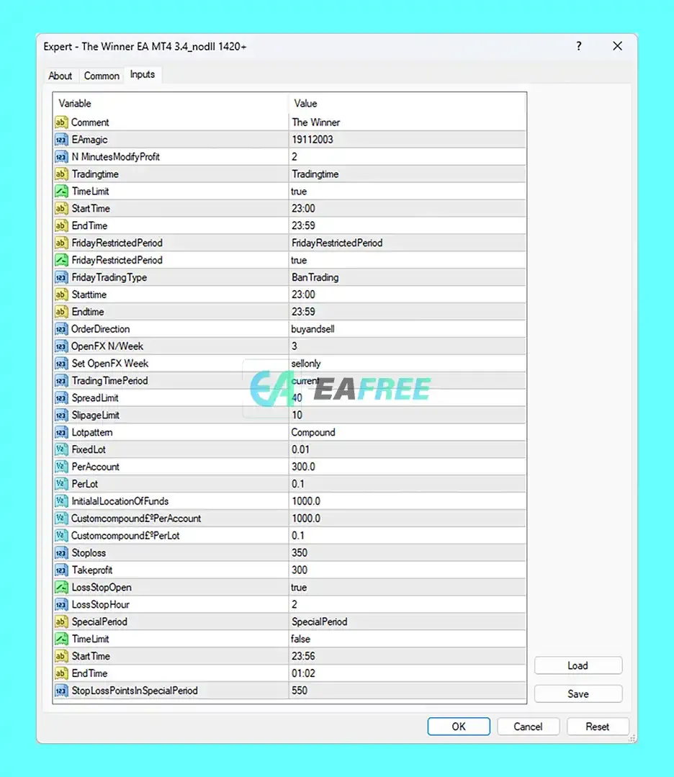This screenshot has height=777, width=674.
Task: Click the Comment value The Winner
Action: click(x=315, y=122)
